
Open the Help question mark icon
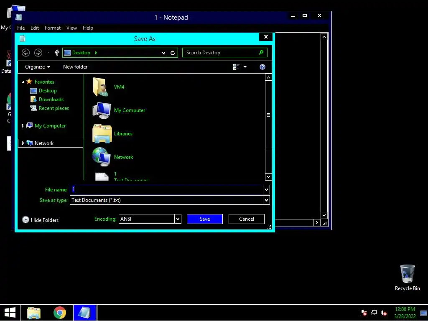coord(262,67)
